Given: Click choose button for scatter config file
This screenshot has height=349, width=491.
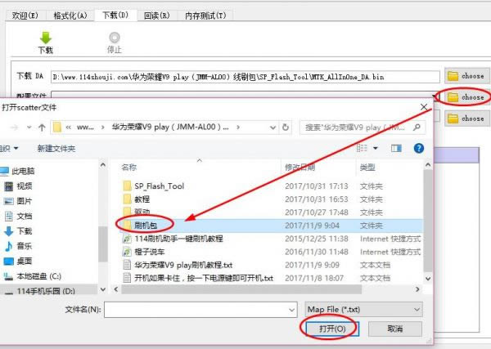Looking at the screenshot, I should tap(466, 97).
